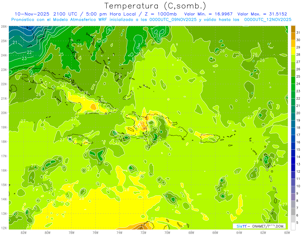Click the 68W longitude axis label
This screenshot has width=305, height=236.
tap(191, 232)
